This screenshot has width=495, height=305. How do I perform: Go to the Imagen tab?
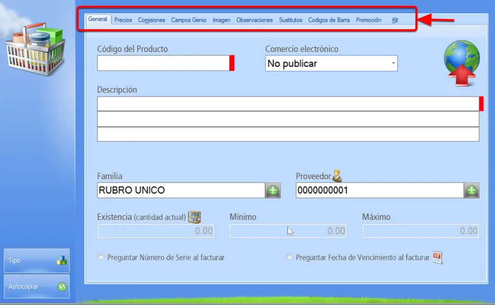click(221, 20)
